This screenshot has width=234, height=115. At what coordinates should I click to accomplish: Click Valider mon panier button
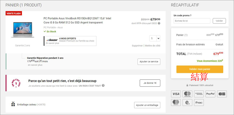(x=200, y=69)
